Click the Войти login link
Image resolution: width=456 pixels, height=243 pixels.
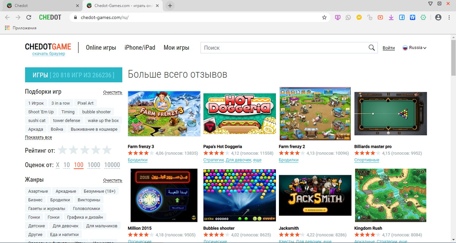(389, 48)
